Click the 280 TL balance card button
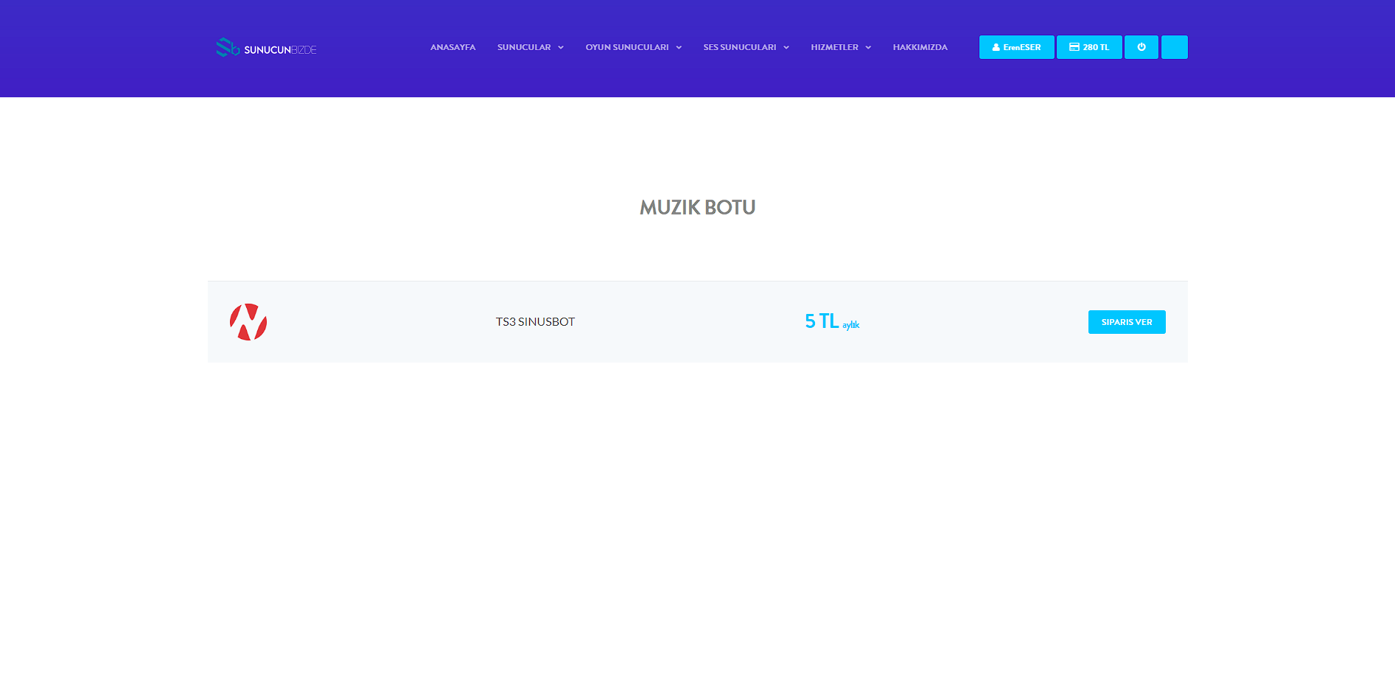The height and width of the screenshot is (692, 1395). click(1088, 47)
